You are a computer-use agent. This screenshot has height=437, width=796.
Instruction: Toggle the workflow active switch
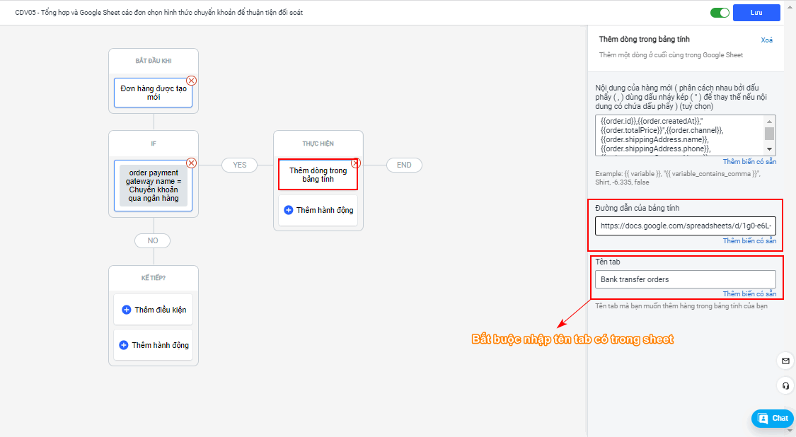720,13
